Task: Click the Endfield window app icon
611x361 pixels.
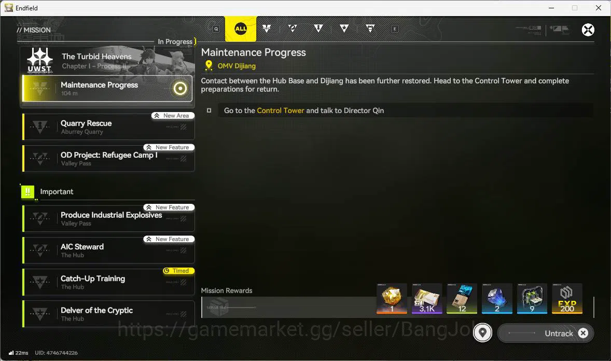Action: (x=9, y=8)
